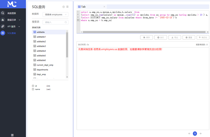Select results page 1
210x137 pixels.
coord(195,134)
